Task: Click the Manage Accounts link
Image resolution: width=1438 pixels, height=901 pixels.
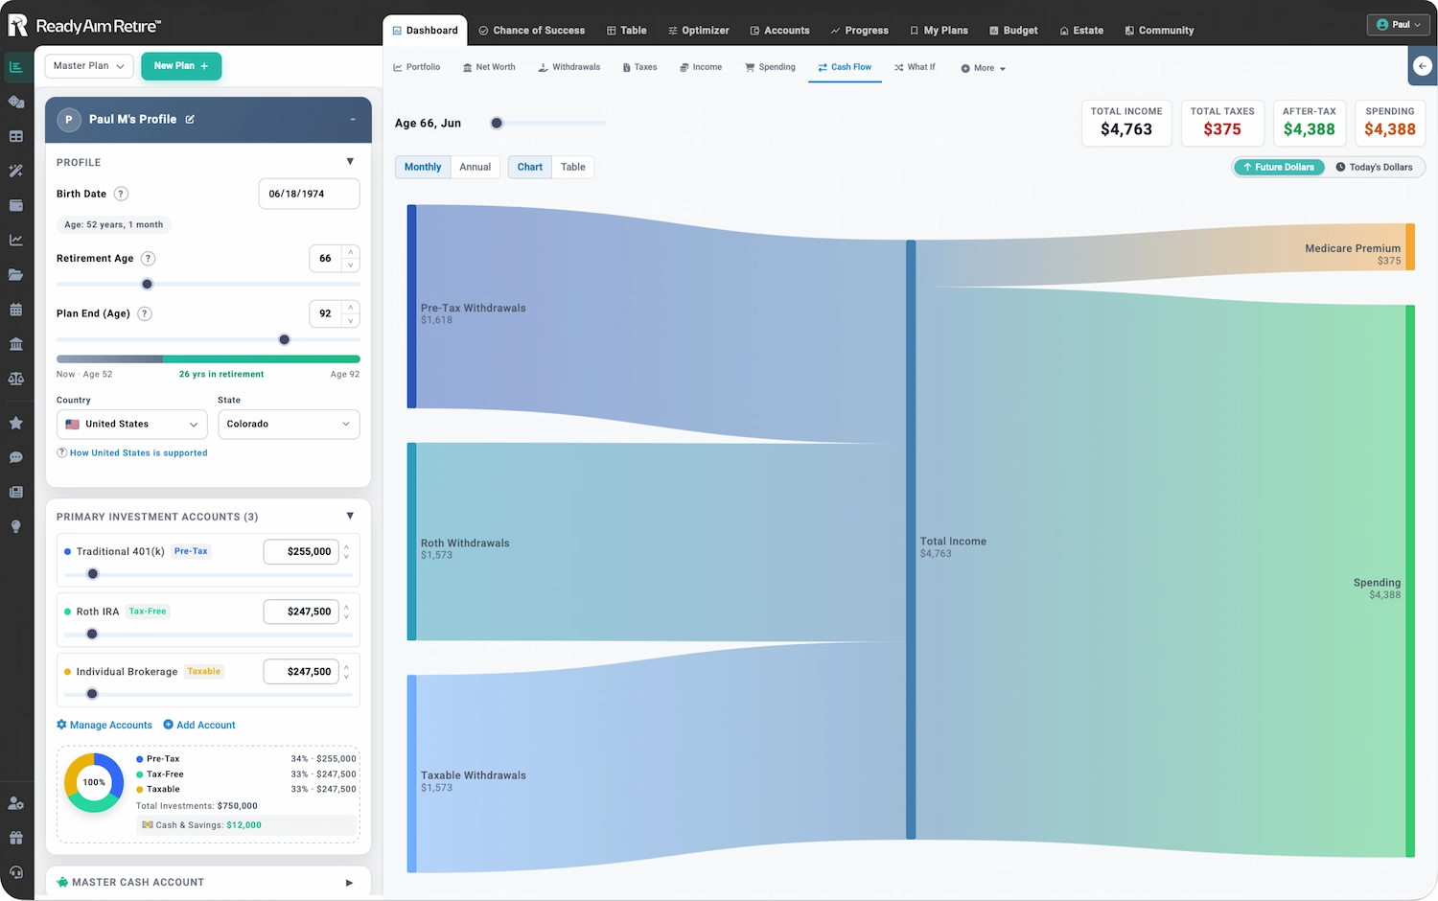Action: [x=104, y=725]
